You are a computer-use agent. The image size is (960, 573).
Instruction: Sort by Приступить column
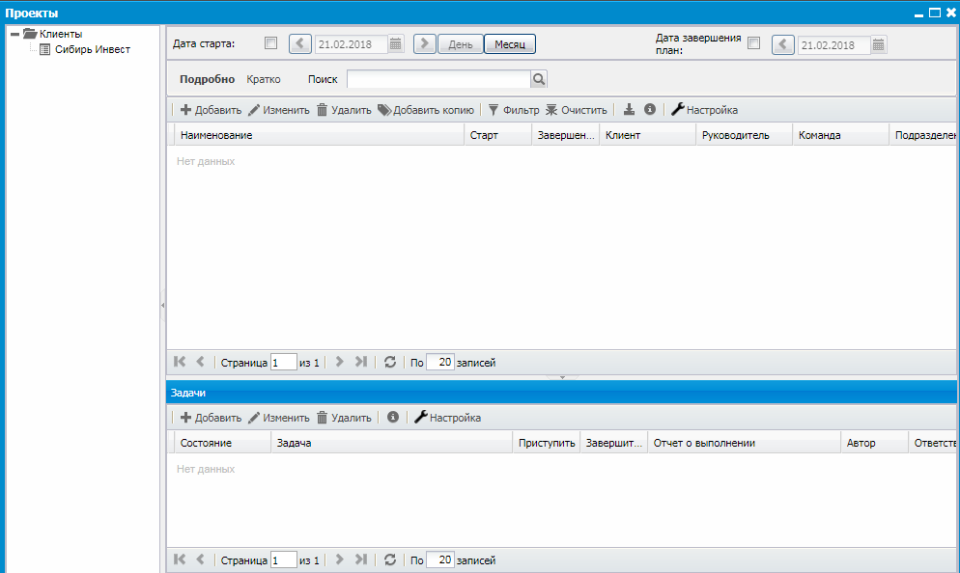point(546,443)
